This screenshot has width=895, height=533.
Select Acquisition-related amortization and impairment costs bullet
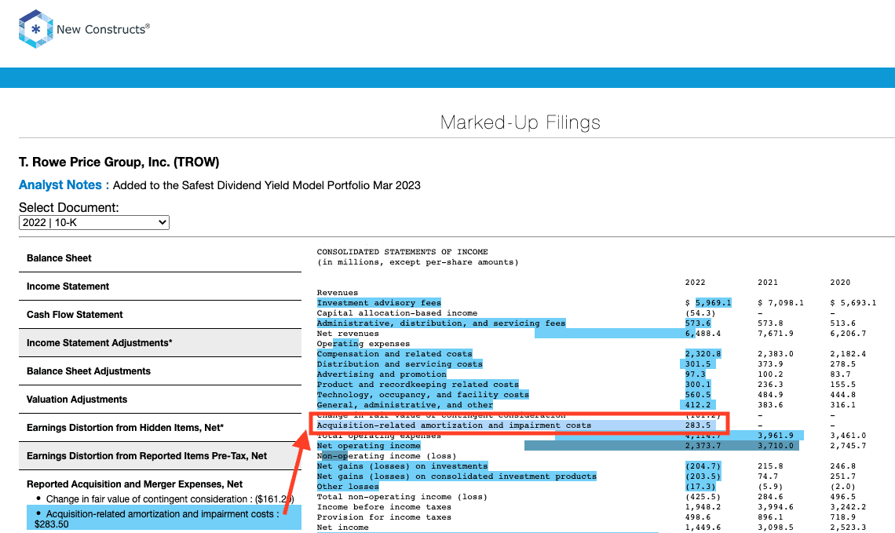164,519
